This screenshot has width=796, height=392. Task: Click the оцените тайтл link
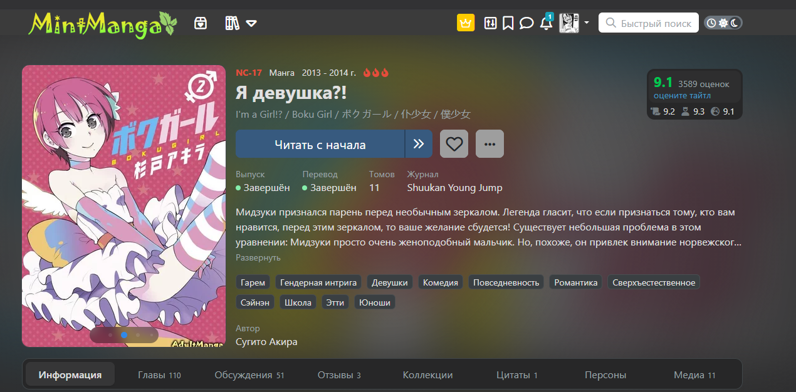tap(682, 95)
